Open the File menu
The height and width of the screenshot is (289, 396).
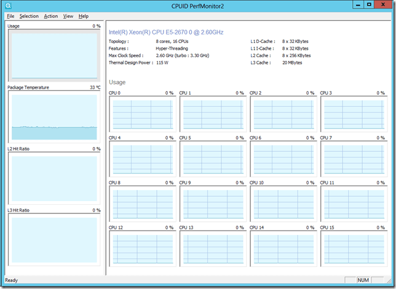10,16
